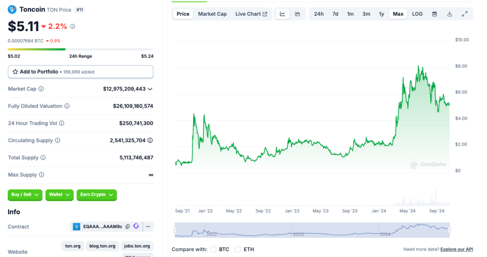Click Add to Portfolio button

[80, 72]
